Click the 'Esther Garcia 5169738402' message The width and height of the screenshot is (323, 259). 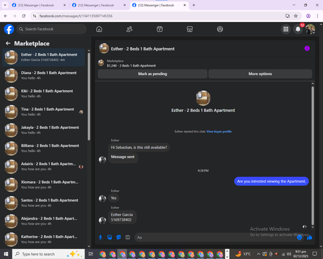pyautogui.click(x=121, y=218)
